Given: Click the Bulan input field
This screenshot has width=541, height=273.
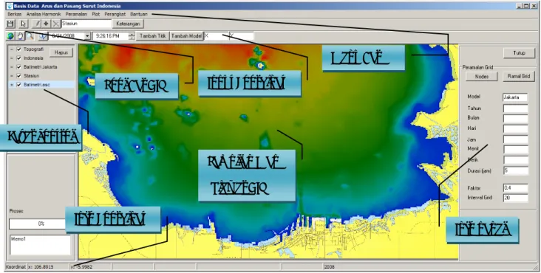Looking at the screenshot, I should pos(515,119).
